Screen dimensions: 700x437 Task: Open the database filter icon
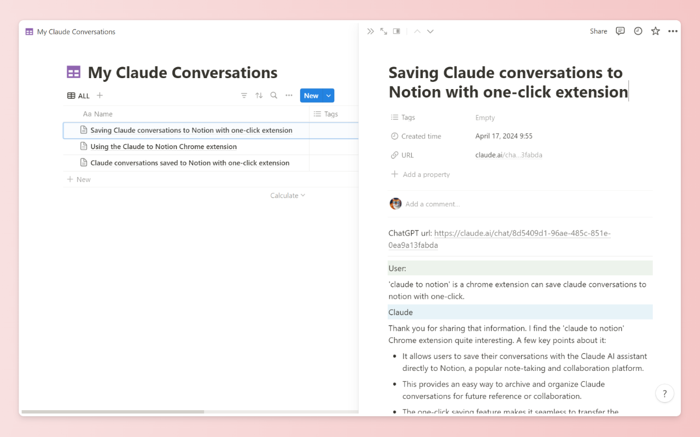244,96
